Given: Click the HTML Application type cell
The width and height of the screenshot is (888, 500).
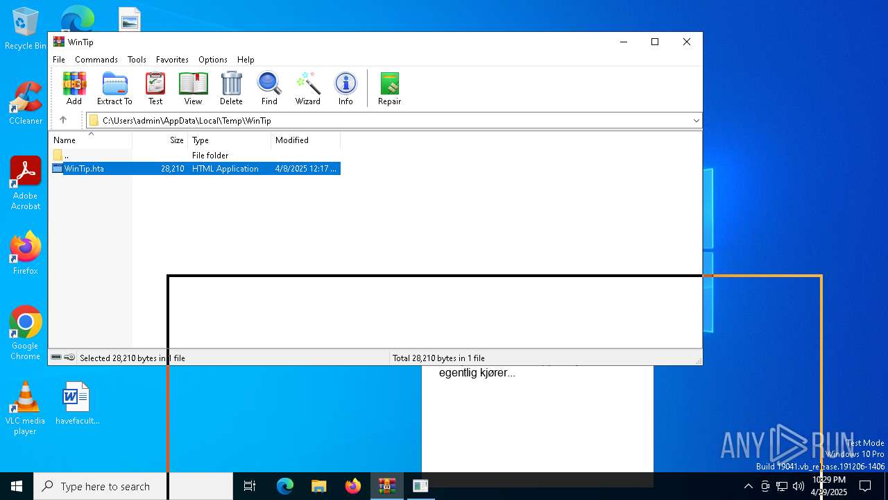Looking at the screenshot, I should tap(225, 169).
